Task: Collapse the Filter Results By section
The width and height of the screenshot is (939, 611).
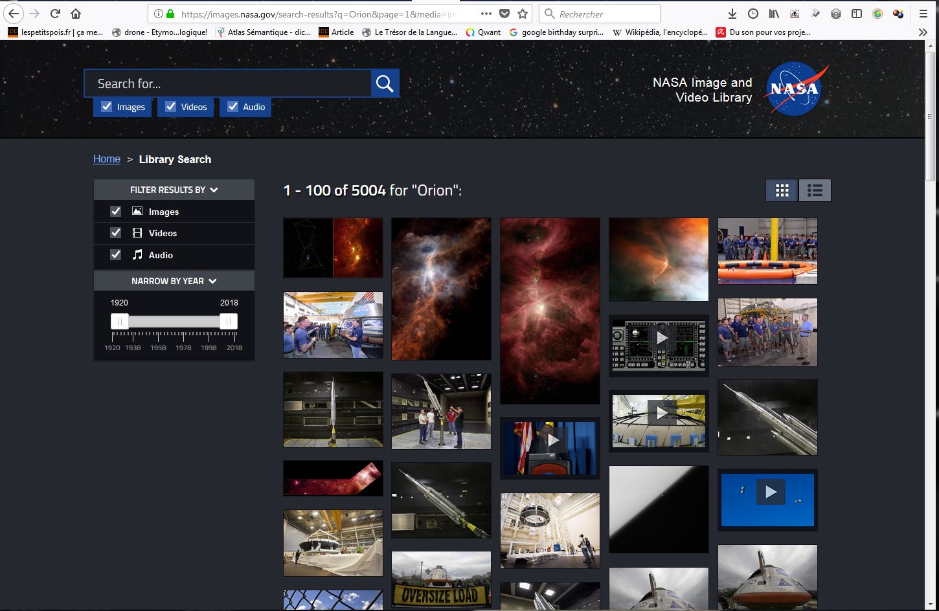Action: (x=174, y=190)
